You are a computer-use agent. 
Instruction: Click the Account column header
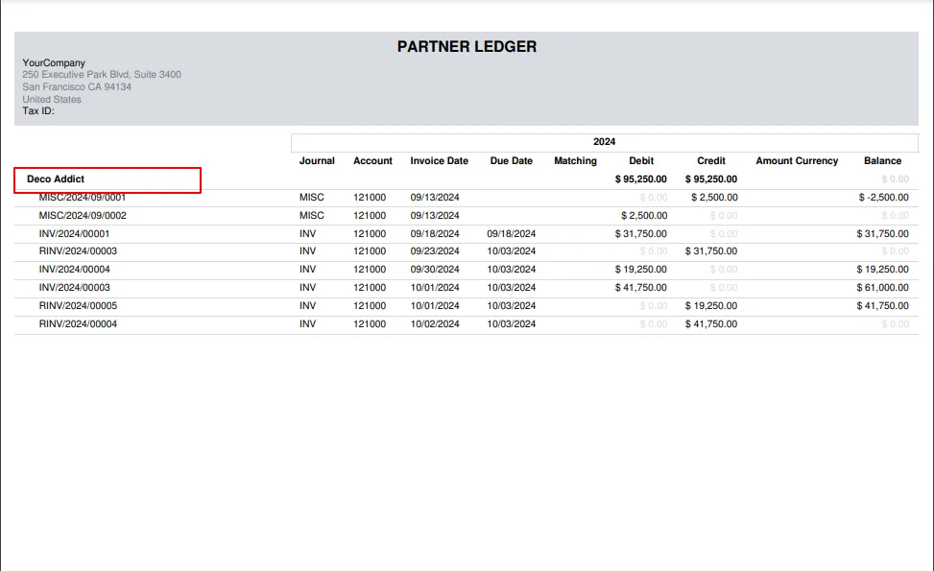click(372, 161)
